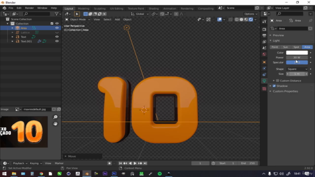
Task: Open the Options dropdown in viewport
Action: click(x=251, y=14)
